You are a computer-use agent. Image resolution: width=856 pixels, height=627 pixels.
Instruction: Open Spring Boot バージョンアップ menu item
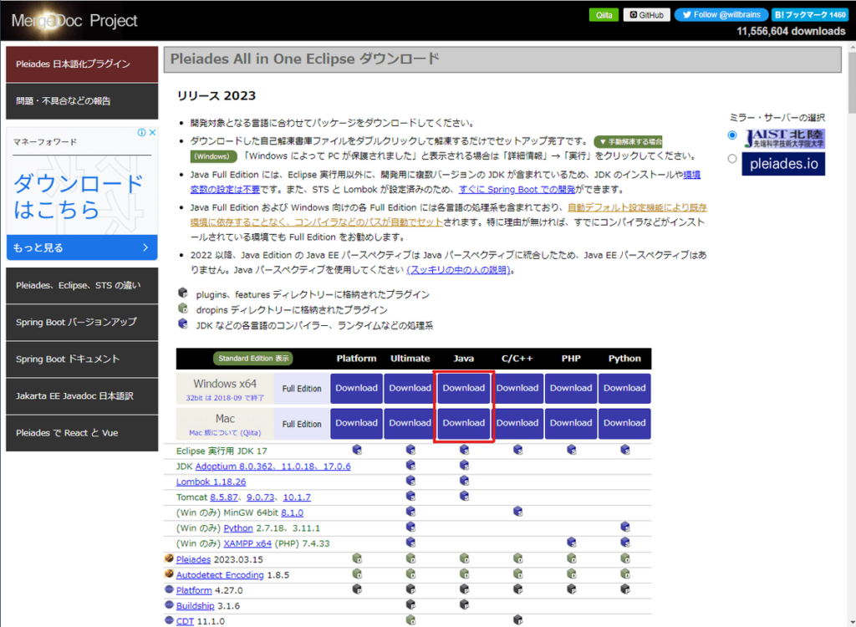82,322
